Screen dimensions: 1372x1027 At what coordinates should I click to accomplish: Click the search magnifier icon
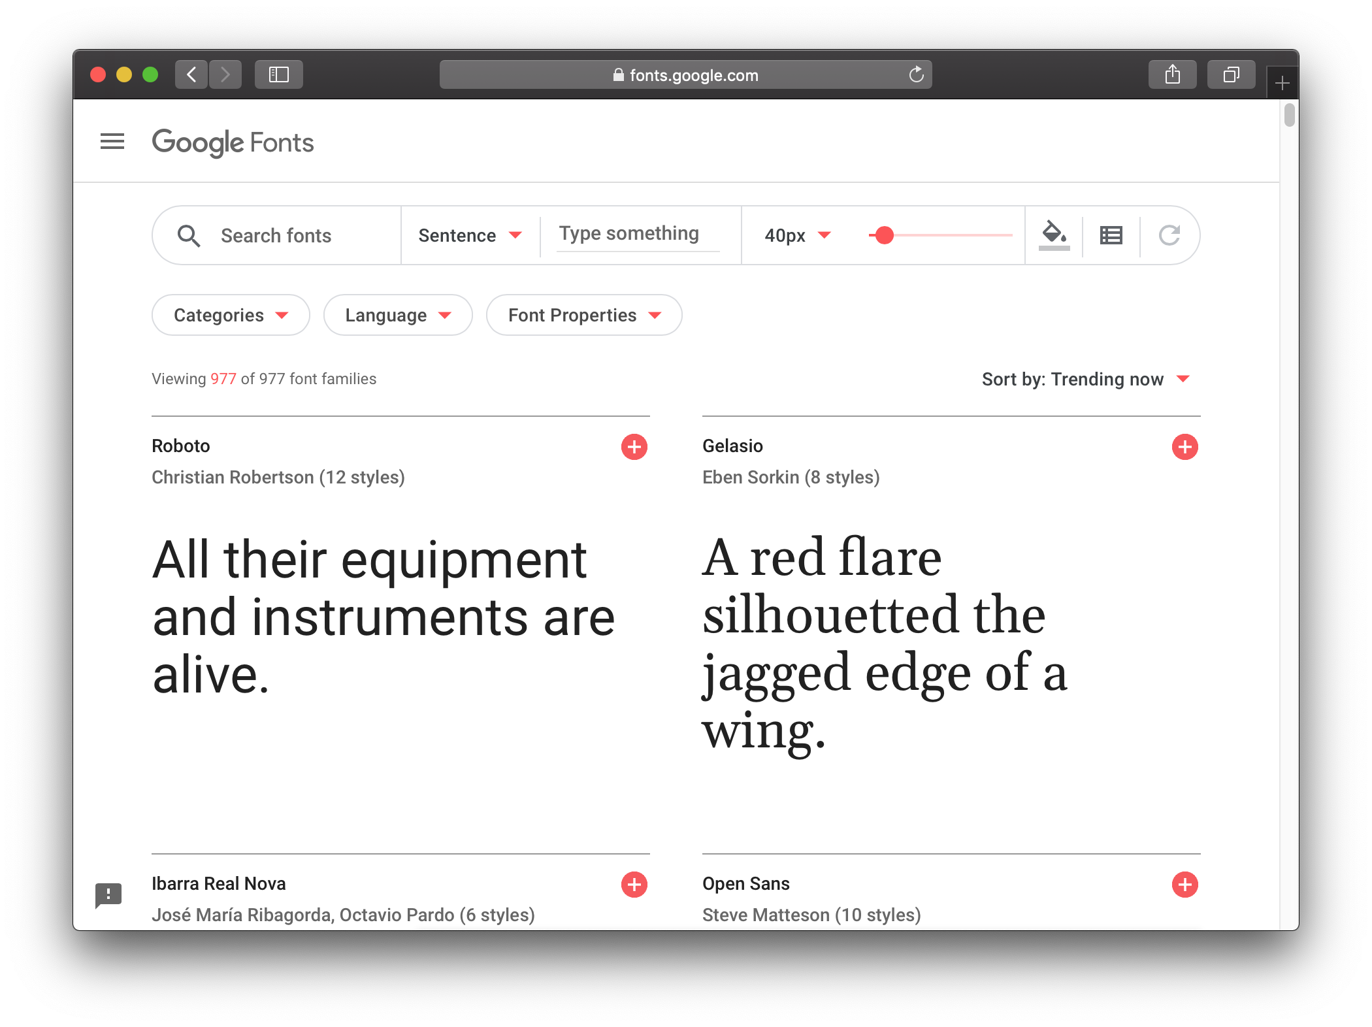click(189, 236)
